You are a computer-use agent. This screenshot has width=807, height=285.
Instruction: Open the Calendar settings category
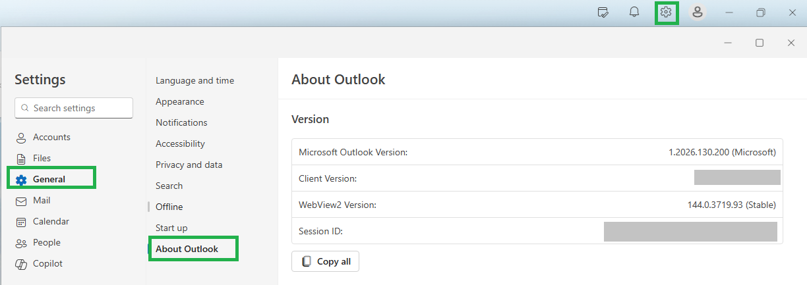click(51, 221)
